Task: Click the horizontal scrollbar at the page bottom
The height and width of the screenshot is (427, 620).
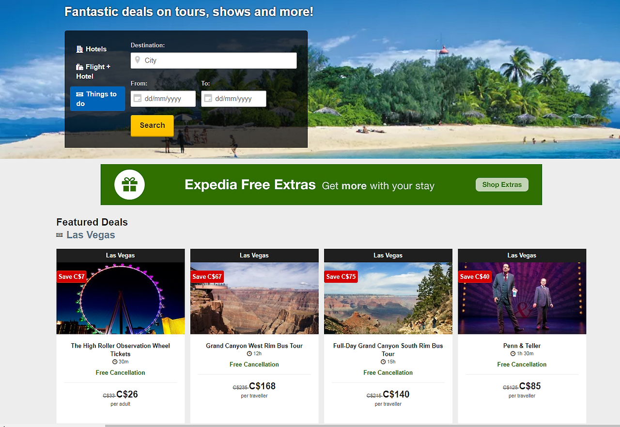Action: click(x=310, y=426)
